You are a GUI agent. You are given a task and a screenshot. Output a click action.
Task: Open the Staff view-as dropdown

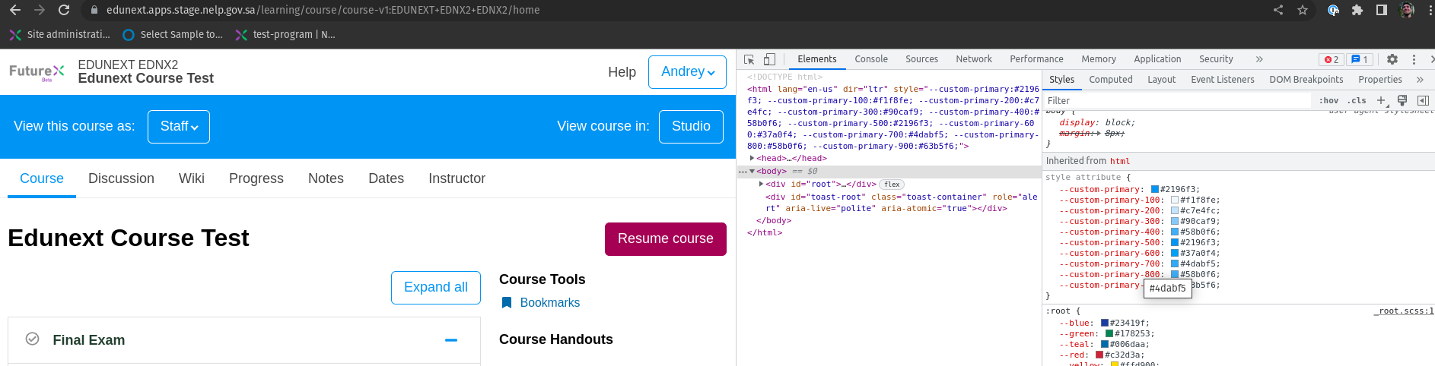pos(179,126)
